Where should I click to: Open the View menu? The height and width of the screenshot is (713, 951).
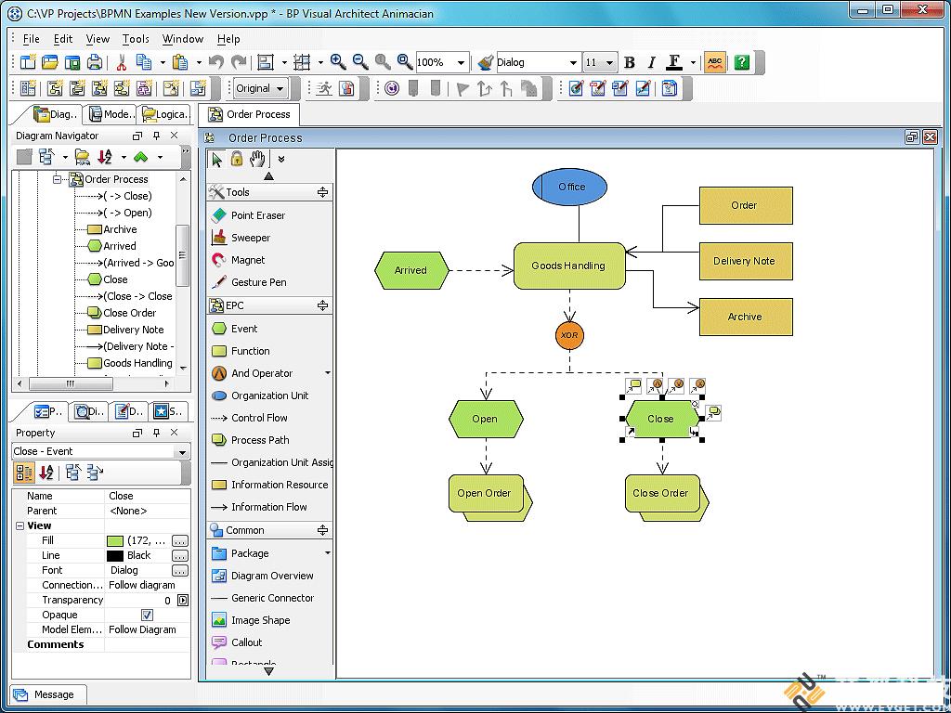[x=98, y=39]
